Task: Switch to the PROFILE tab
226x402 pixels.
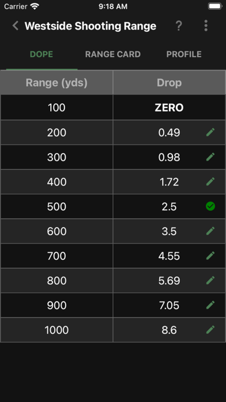Action: 184,54
